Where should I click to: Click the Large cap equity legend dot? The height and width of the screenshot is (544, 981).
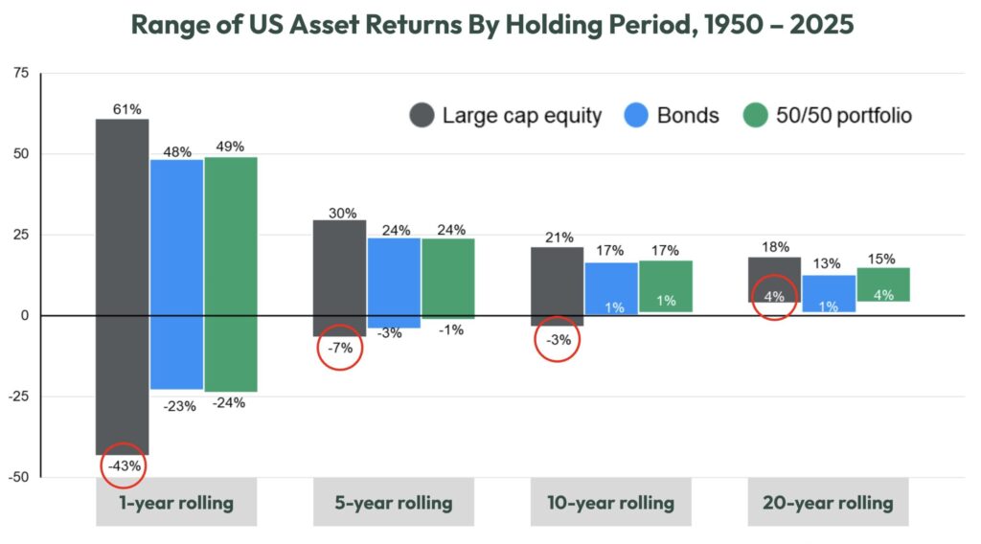coord(422,115)
